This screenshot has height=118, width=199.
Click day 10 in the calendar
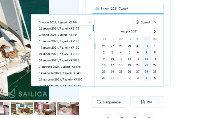tap(112, 59)
